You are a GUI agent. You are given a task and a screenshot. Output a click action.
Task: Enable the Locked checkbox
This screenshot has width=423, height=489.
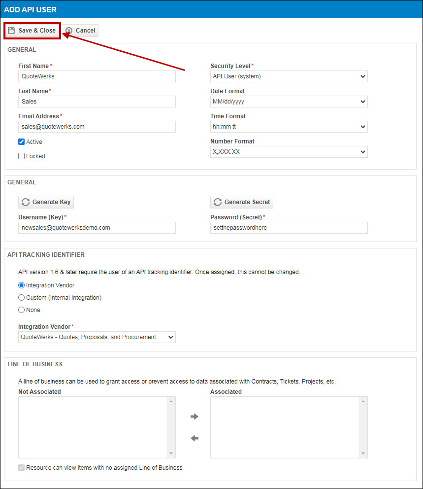pyautogui.click(x=22, y=156)
